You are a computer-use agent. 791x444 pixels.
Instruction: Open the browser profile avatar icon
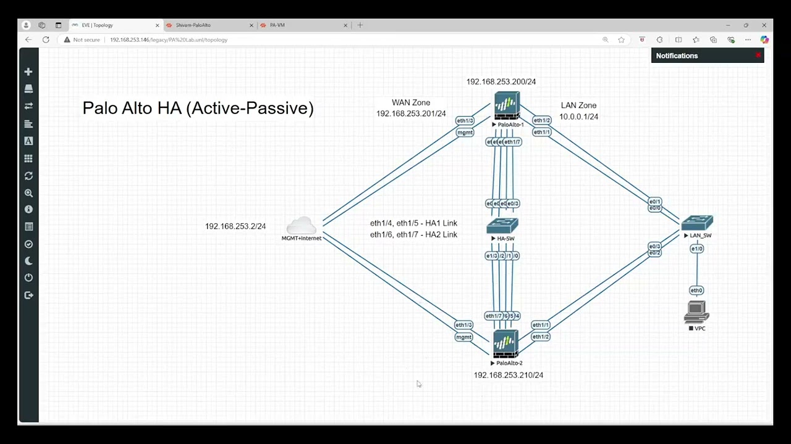[25, 25]
